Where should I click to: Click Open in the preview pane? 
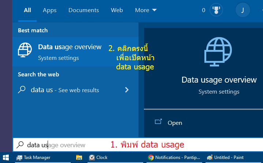tap(175, 123)
